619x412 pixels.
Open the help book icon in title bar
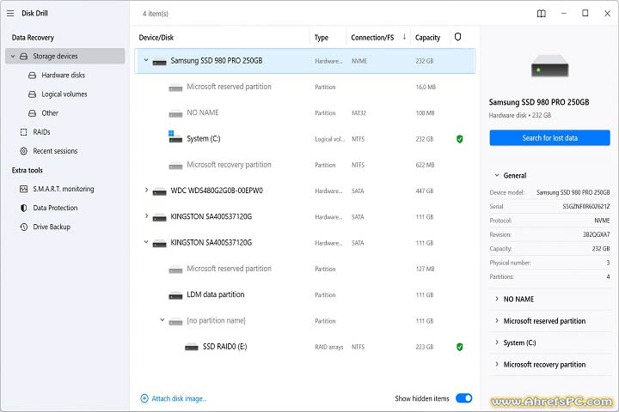click(542, 14)
